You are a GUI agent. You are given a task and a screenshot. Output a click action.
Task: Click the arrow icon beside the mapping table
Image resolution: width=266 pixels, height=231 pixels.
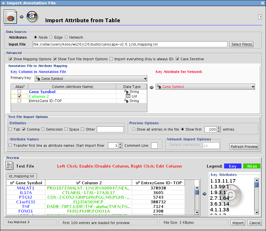(152, 87)
